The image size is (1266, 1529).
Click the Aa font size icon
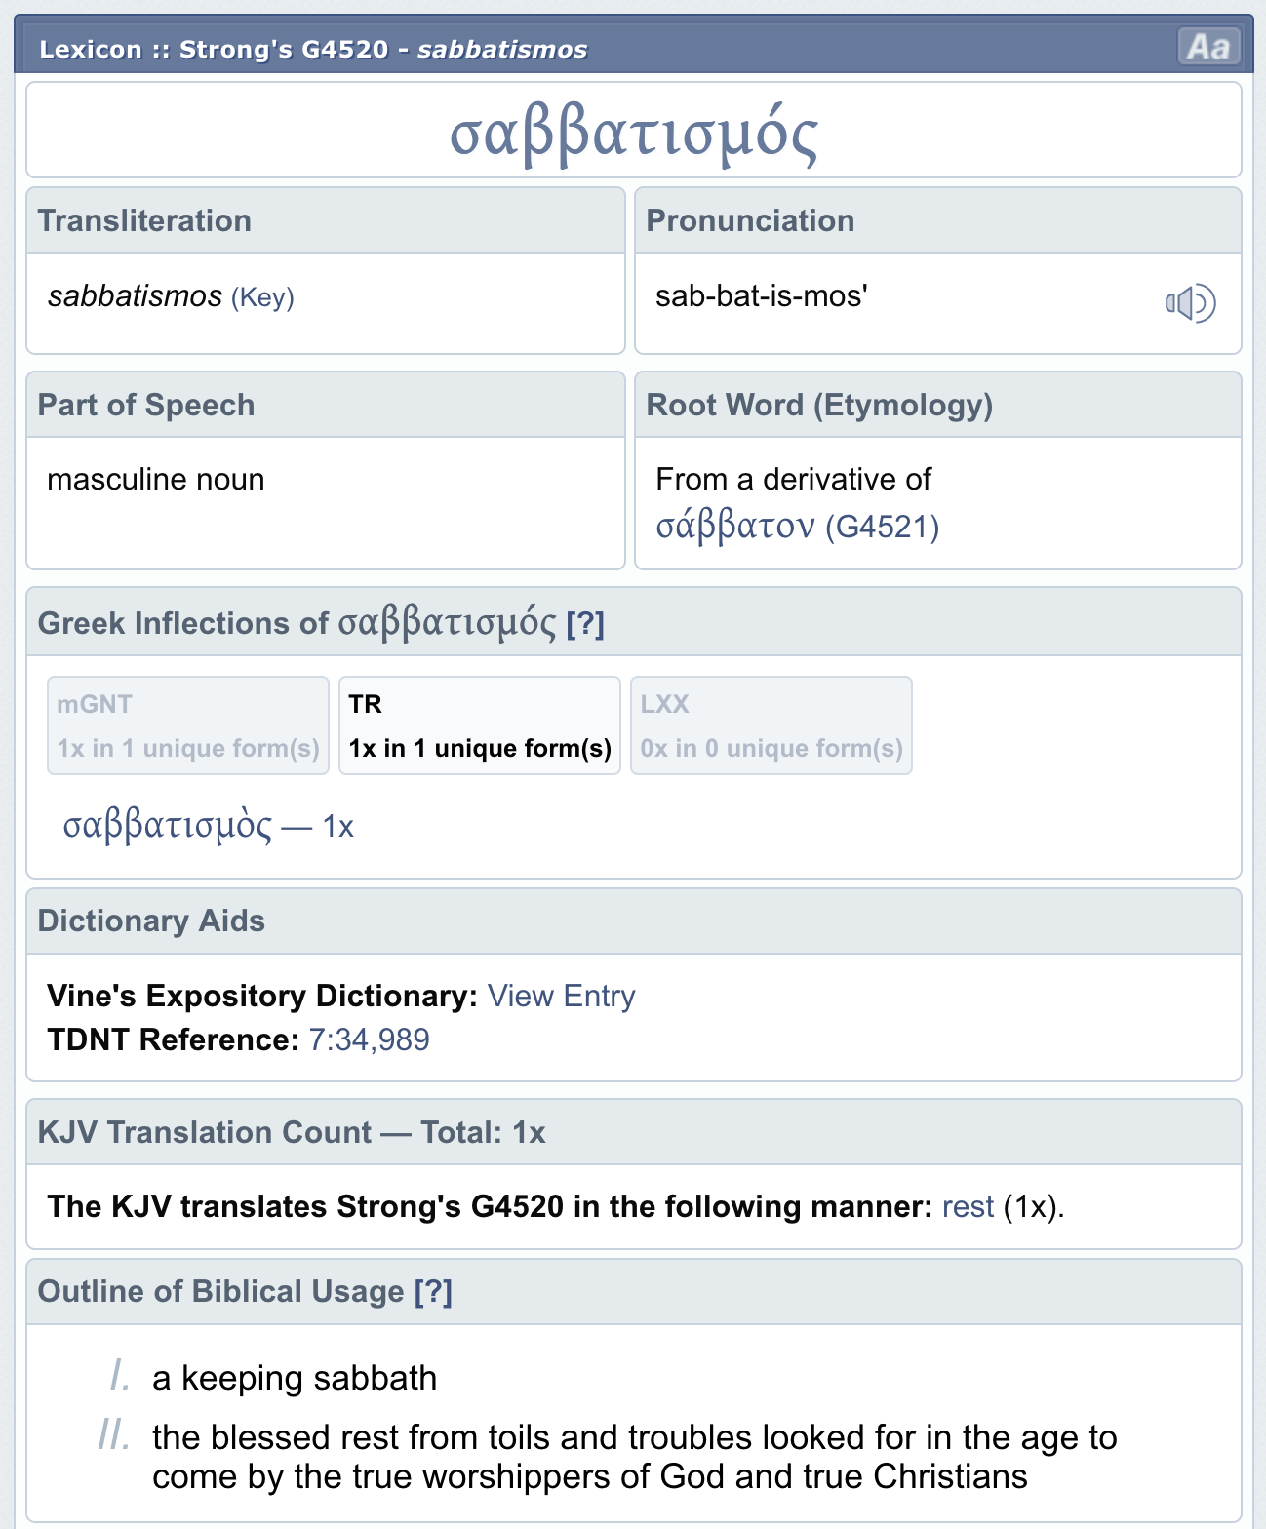point(1208,46)
